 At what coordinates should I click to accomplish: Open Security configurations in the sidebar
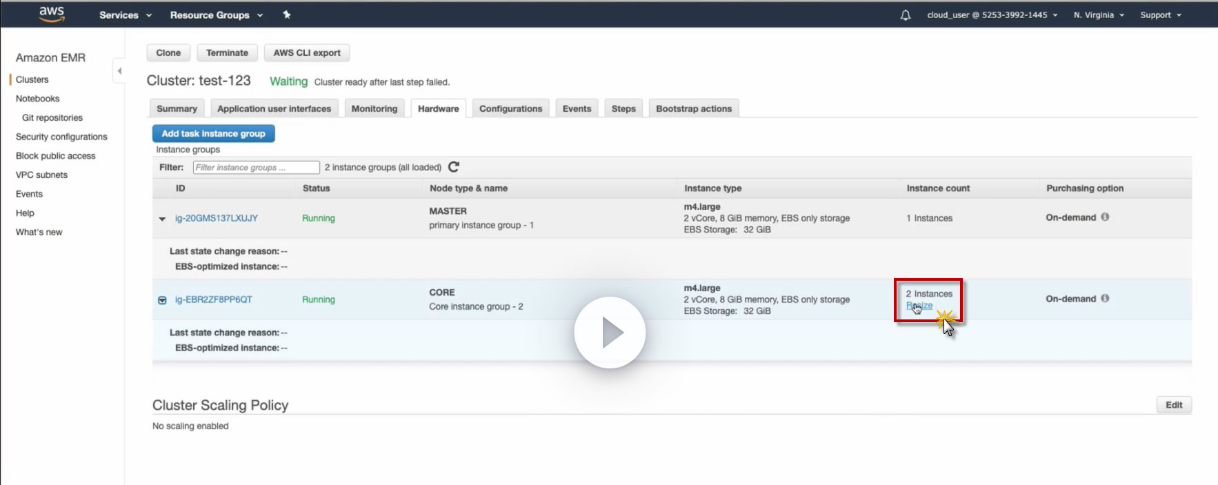tap(61, 137)
